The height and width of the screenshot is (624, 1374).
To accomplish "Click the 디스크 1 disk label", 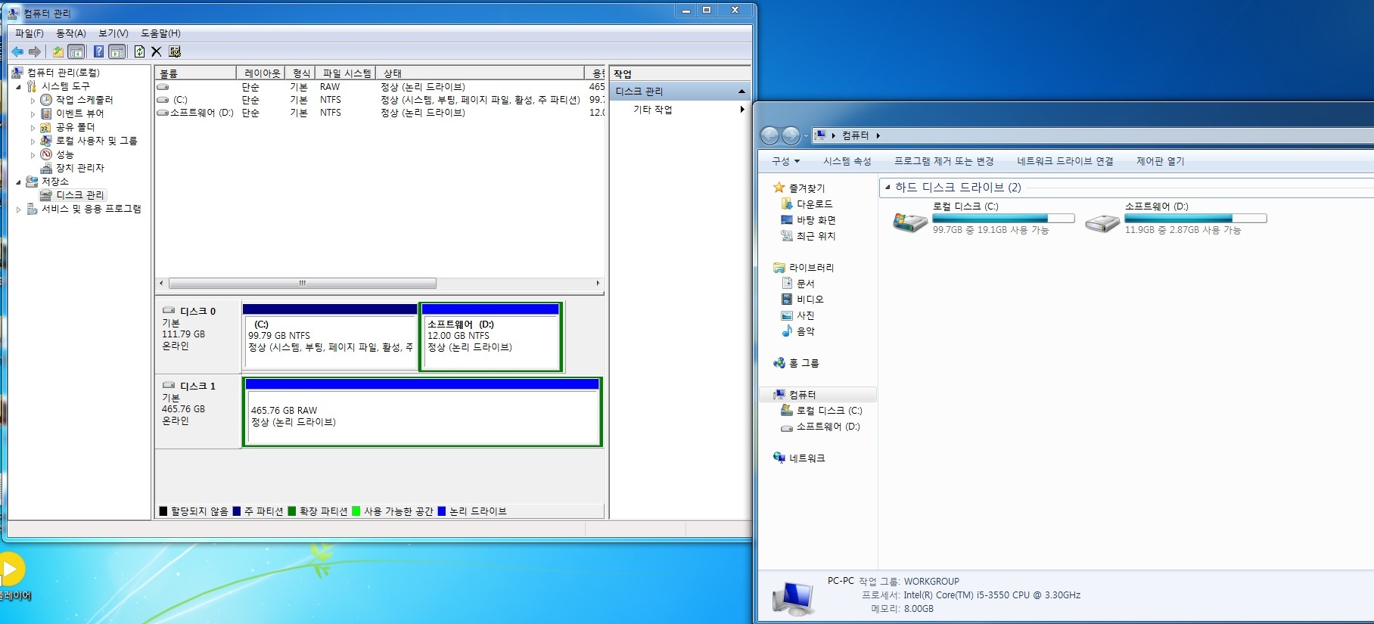I will click(197, 387).
